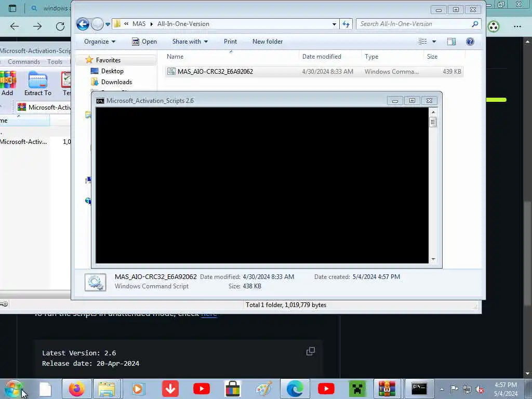Click MAS in the address breadcrumb
Viewport: 532px width, 399px height.
(x=139, y=24)
